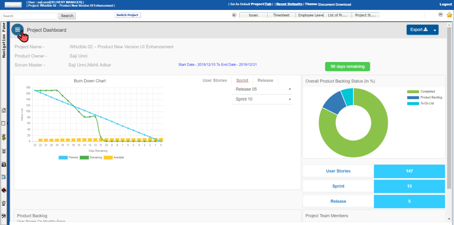The image size is (454, 225).
Task: Click the hammer tools icon in sidebar
Action: tap(4, 216)
